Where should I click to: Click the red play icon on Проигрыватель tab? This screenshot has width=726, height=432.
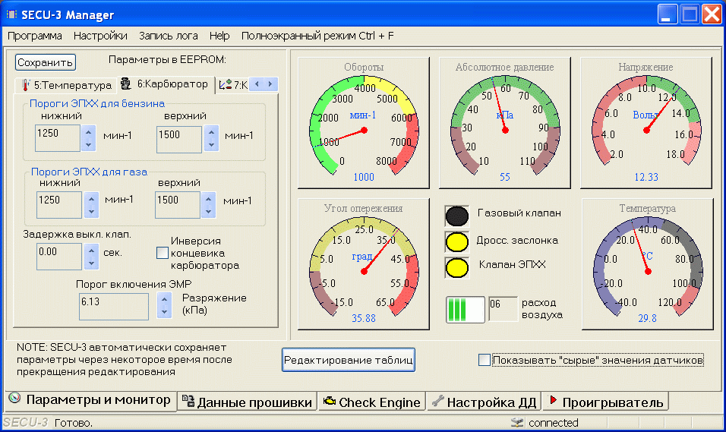pos(554,401)
